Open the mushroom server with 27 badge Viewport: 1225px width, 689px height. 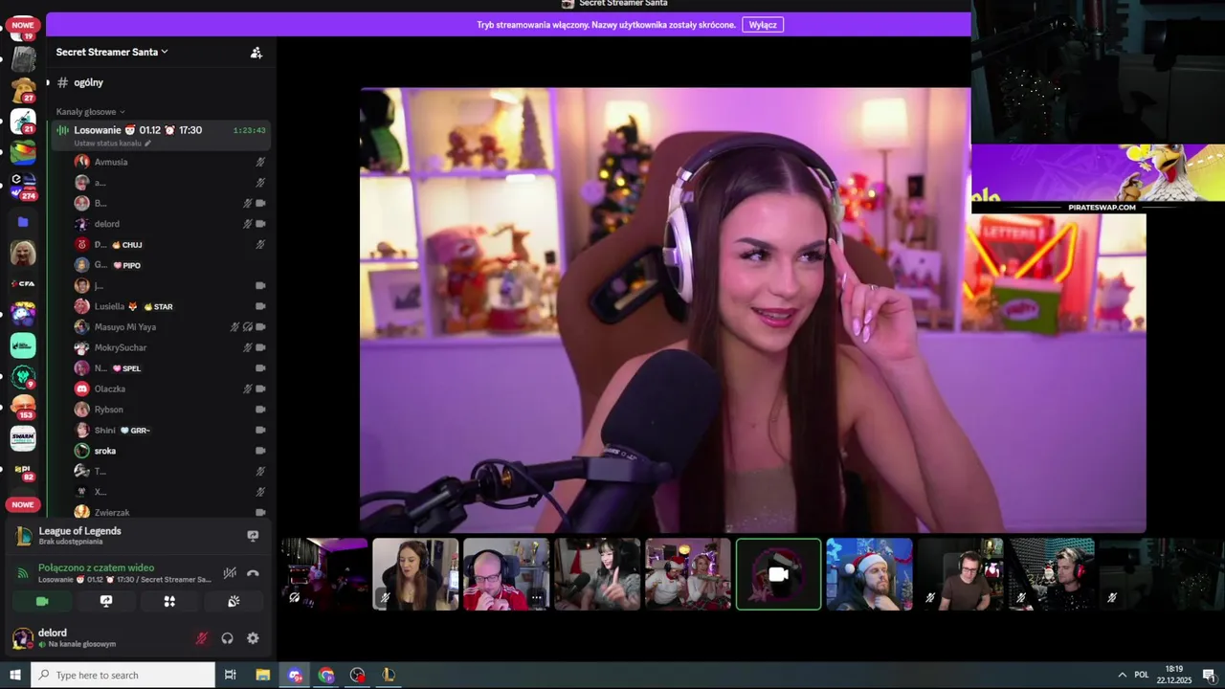pyautogui.click(x=23, y=90)
